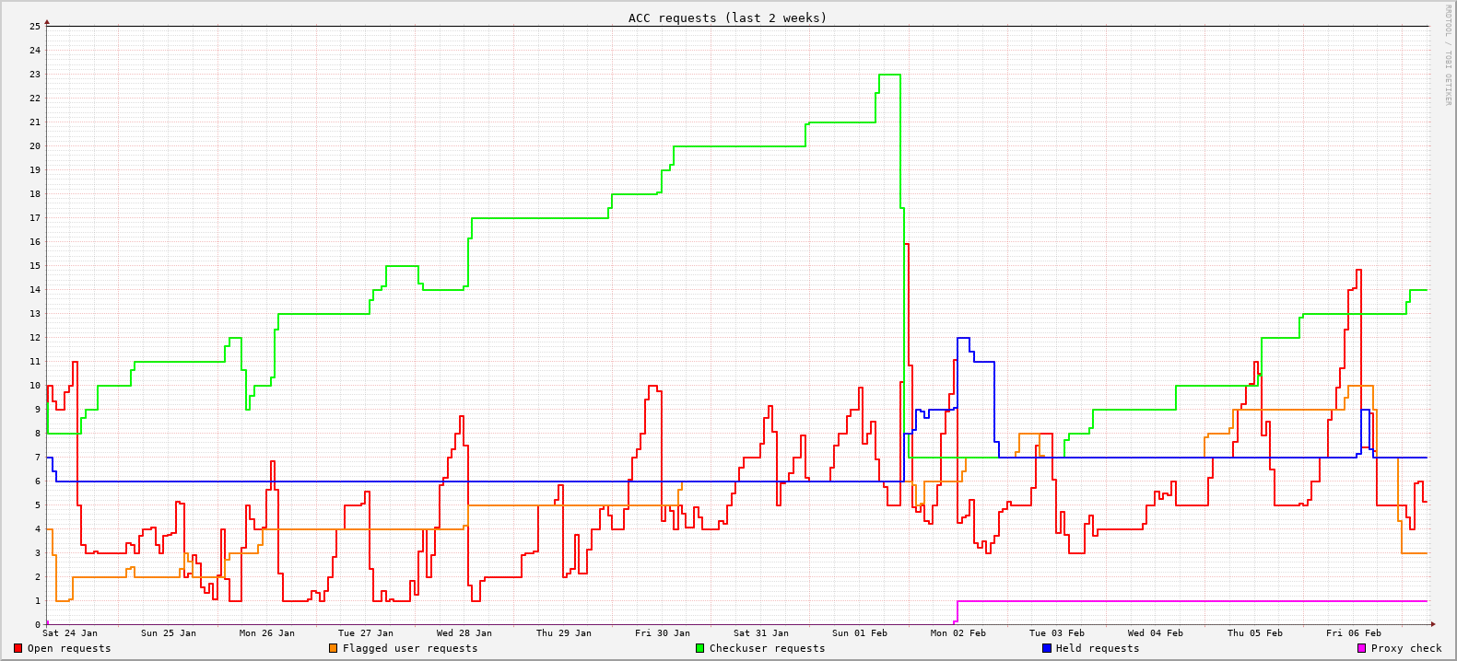Select the "Proxy check" legend label
The width and height of the screenshot is (1457, 661).
point(1406,648)
